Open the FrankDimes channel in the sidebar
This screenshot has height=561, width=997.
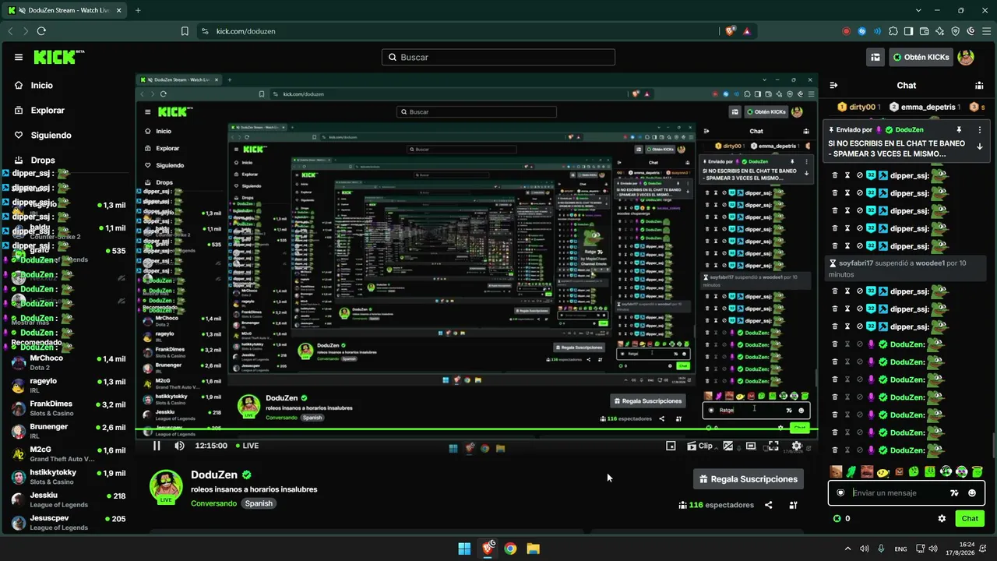coord(69,408)
